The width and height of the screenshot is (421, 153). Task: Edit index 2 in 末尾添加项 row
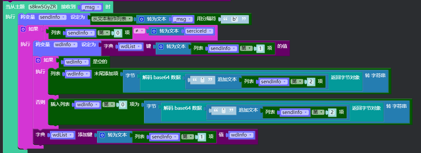(x=311, y=82)
